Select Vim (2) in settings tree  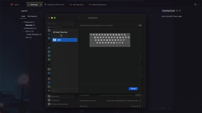pyautogui.click(x=28, y=38)
